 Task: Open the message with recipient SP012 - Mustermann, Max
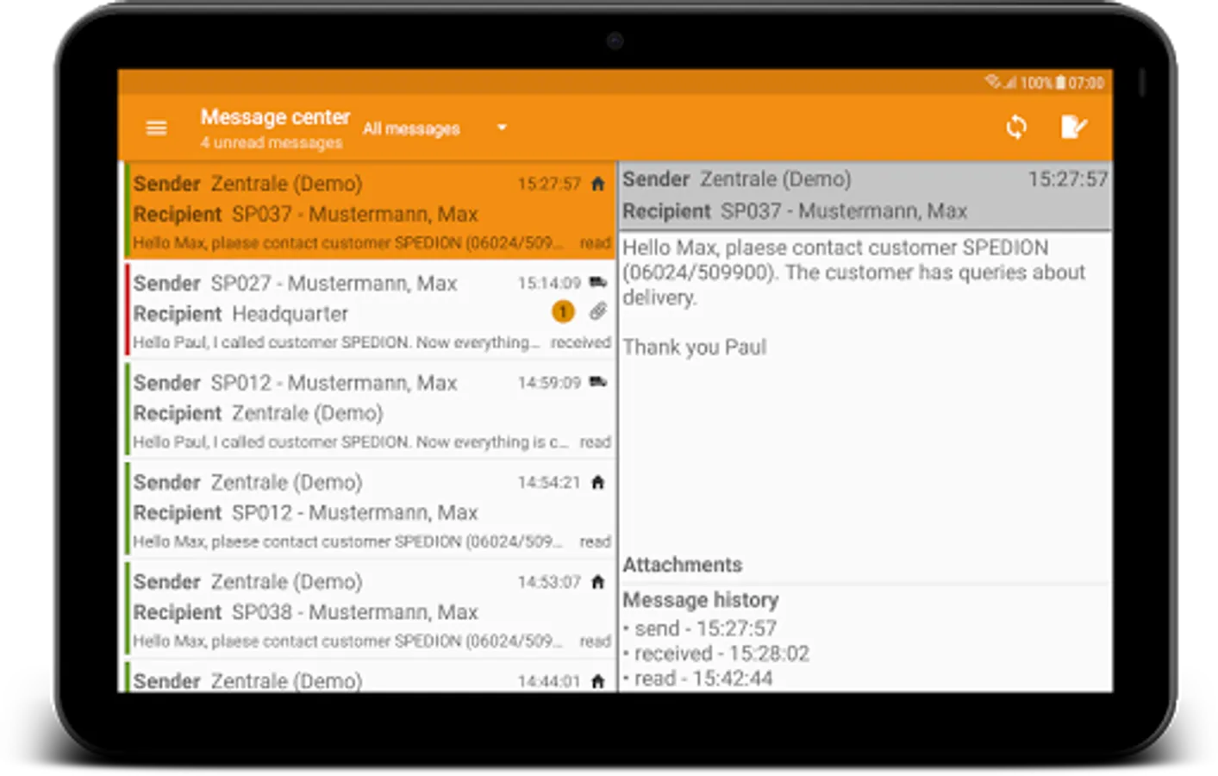(371, 510)
